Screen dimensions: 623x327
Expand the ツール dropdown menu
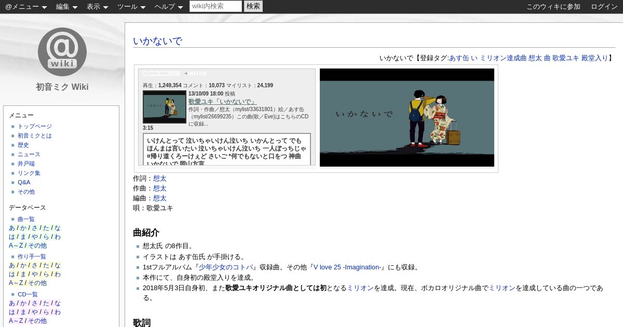pyautogui.click(x=131, y=7)
